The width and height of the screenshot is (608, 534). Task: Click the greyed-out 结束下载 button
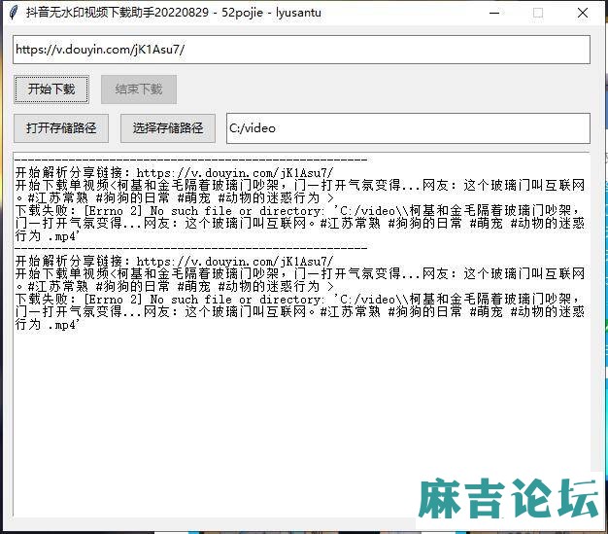pyautogui.click(x=139, y=89)
